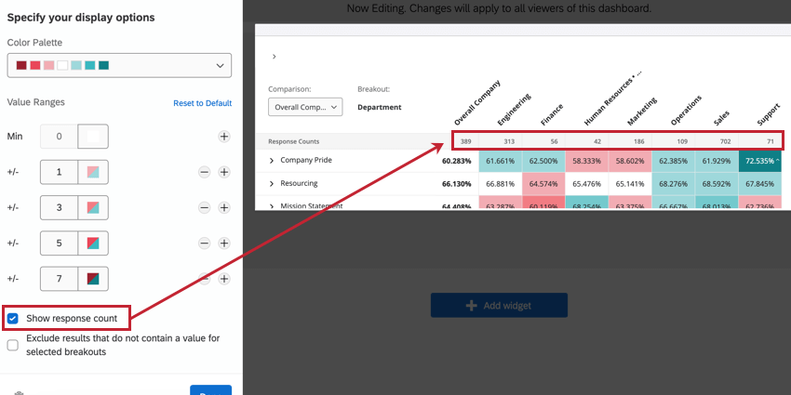Click the 66.881% Resourcing Engineering cell
The width and height of the screenshot is (791, 395).
(x=501, y=184)
